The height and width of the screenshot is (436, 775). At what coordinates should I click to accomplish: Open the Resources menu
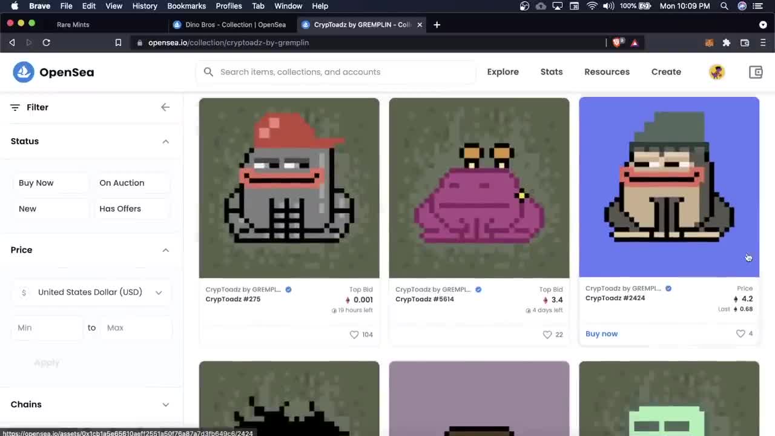[x=607, y=72]
